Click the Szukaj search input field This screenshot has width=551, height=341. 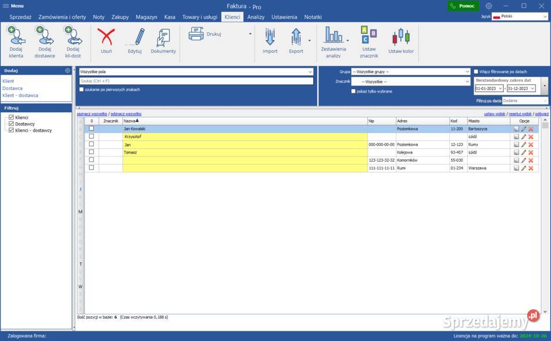pos(195,81)
